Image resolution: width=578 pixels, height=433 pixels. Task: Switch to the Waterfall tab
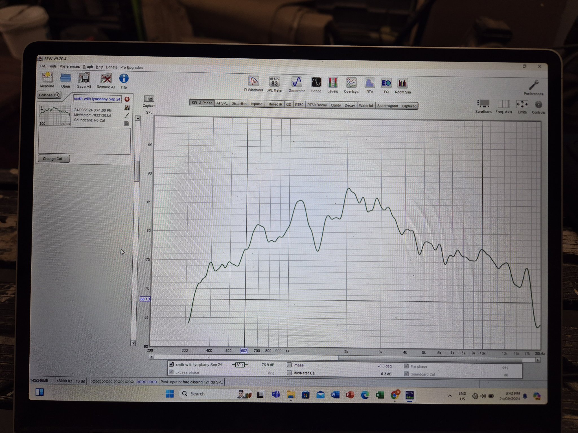tap(366, 106)
